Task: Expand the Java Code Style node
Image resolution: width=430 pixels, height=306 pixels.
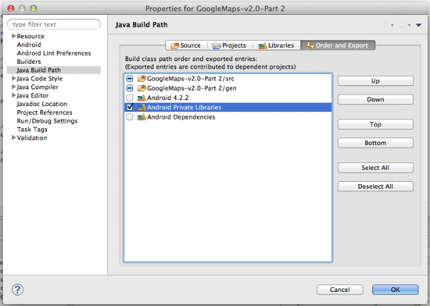Action: (13, 79)
